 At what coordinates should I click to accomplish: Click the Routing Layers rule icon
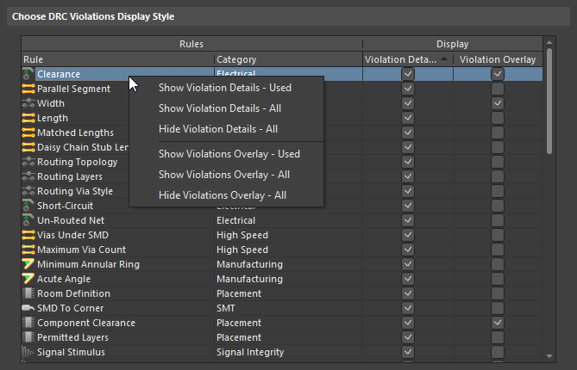(x=28, y=176)
